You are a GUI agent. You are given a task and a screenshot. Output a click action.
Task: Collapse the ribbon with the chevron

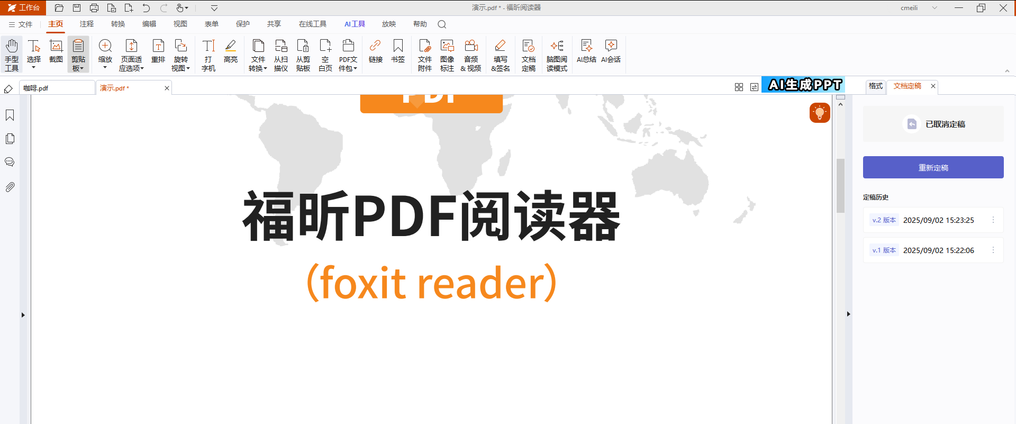[1007, 71]
